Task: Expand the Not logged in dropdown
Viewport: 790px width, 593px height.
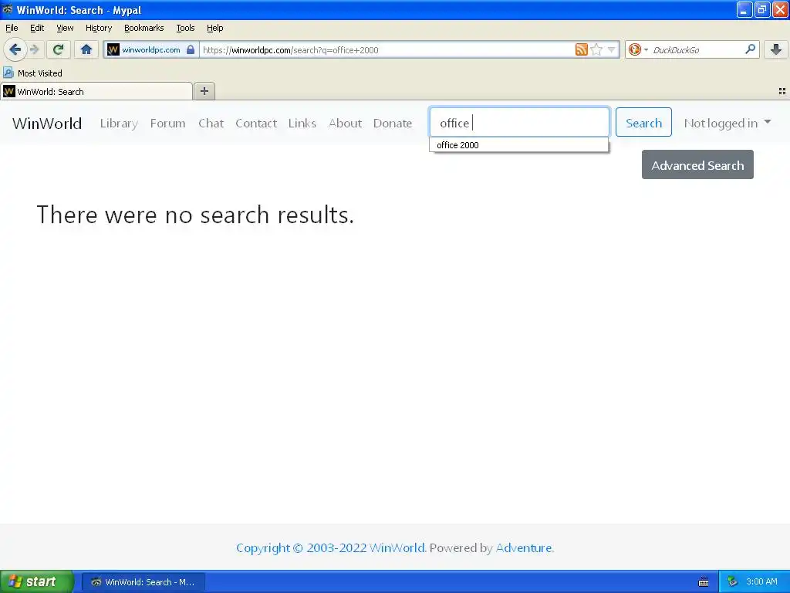Action: [727, 123]
